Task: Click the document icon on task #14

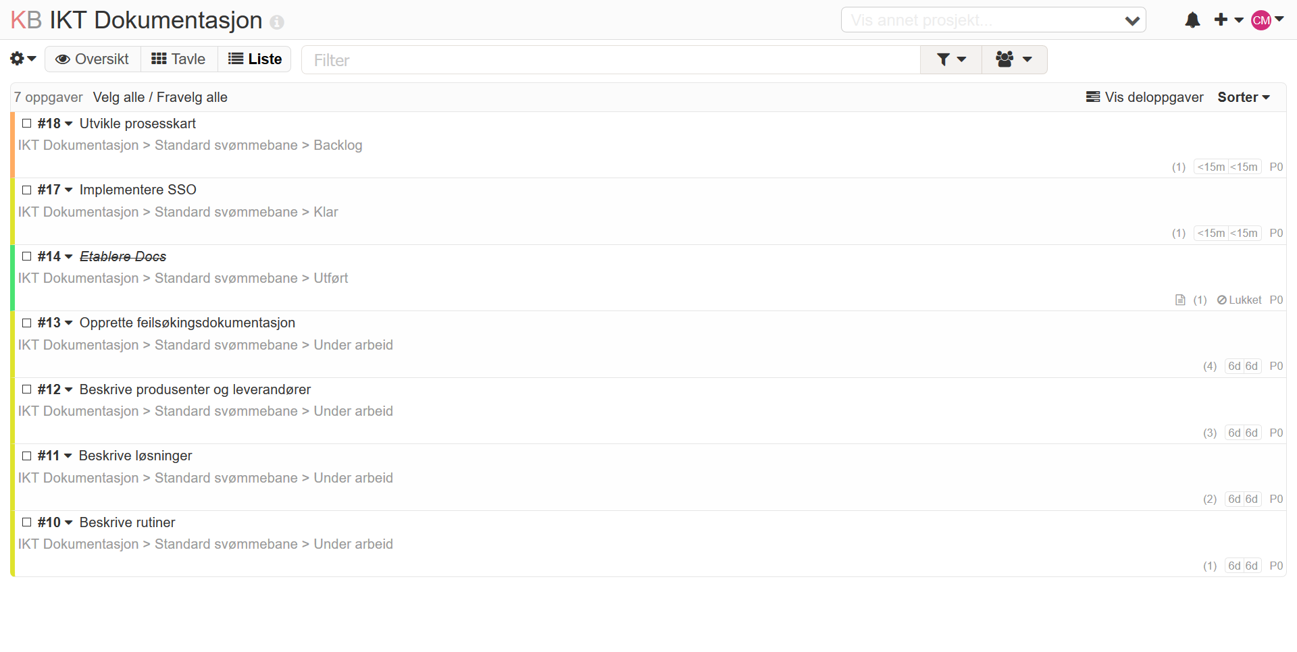Action: tap(1180, 300)
